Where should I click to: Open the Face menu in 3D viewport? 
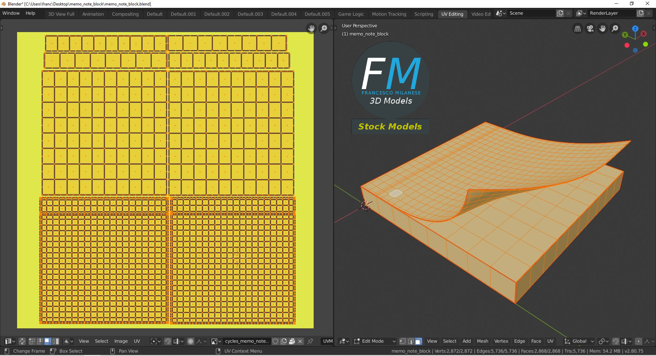(536, 341)
